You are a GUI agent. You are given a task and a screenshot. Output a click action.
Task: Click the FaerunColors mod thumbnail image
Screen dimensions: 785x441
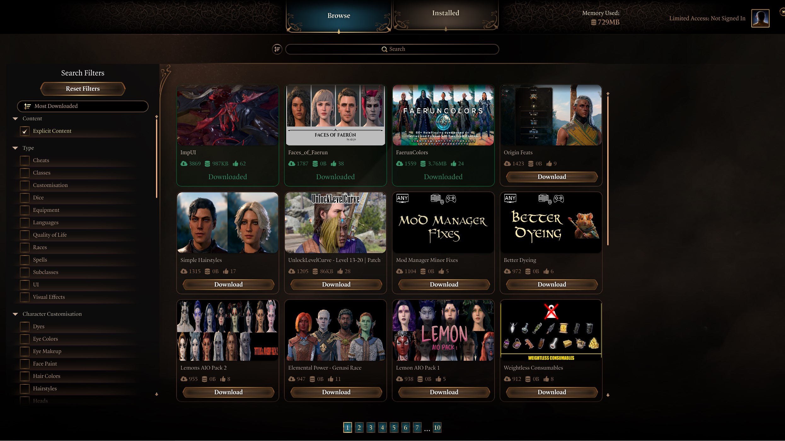coord(443,115)
